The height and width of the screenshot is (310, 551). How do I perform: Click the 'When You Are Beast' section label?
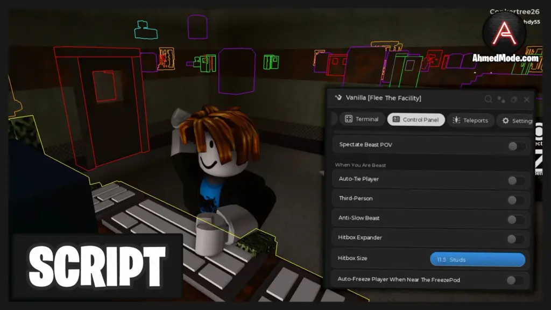coord(360,165)
